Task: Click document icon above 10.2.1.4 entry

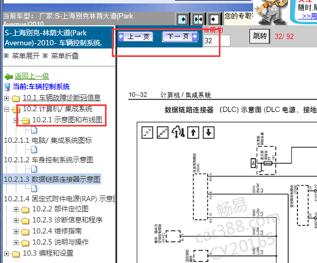Action: 34,189
